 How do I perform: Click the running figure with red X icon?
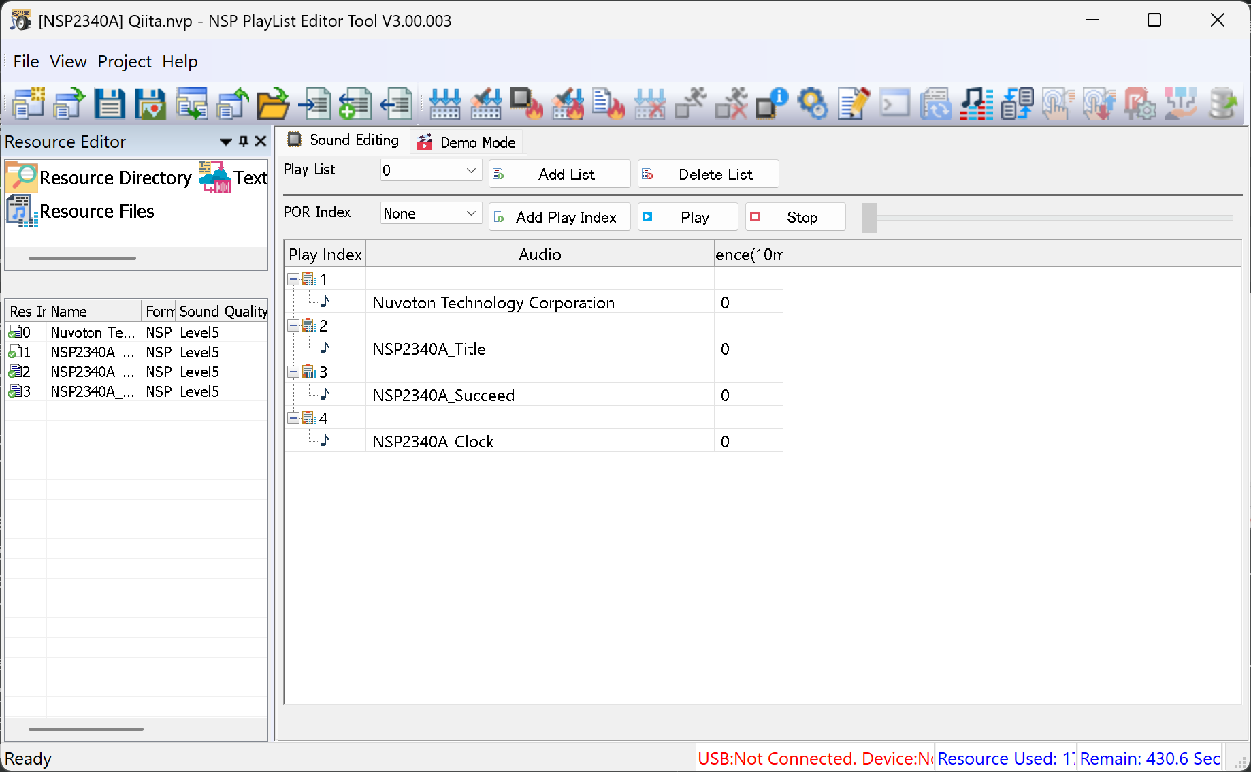tap(730, 103)
